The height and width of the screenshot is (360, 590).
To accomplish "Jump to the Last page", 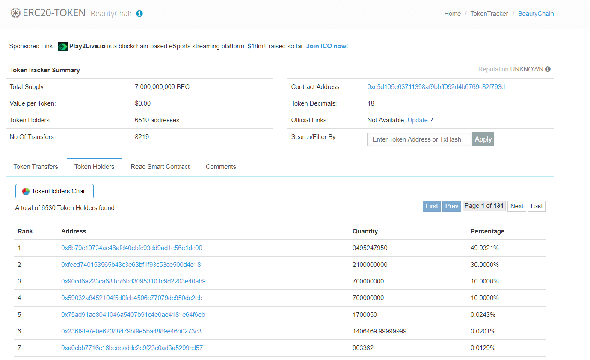I will 537,206.
